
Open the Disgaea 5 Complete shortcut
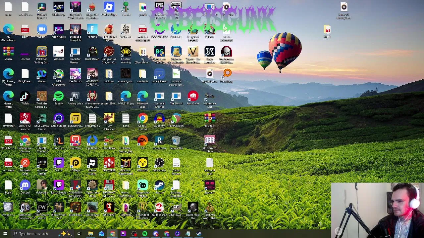click(x=76, y=33)
